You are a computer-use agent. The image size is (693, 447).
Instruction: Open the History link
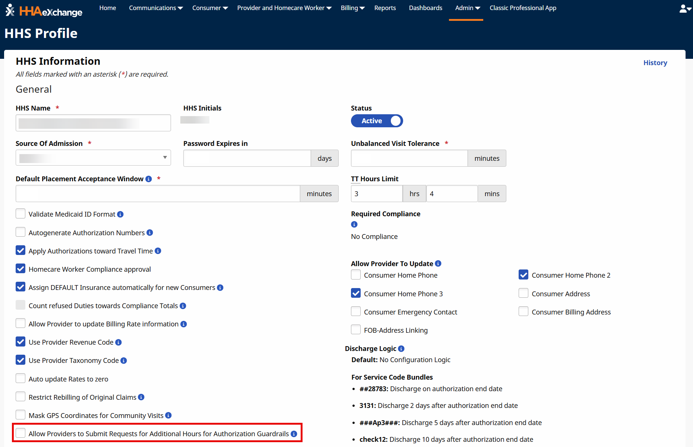655,63
